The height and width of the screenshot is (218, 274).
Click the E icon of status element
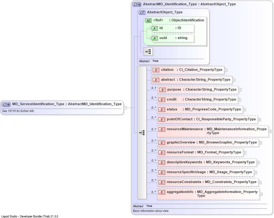pyautogui.click(x=161, y=110)
